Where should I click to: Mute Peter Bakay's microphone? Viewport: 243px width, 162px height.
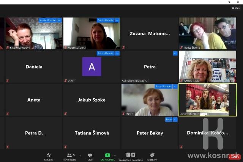pos(169,120)
